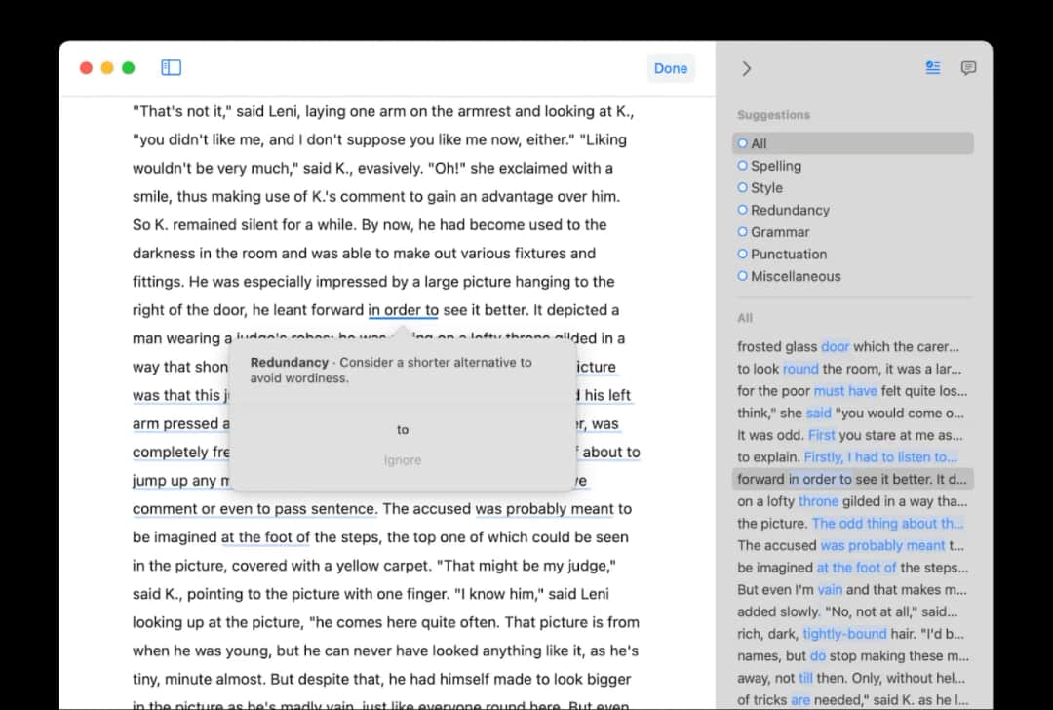Image resolution: width=1053 pixels, height=710 pixels.
Task: Collapse suggestions panel with chevron arrow
Action: 746,68
